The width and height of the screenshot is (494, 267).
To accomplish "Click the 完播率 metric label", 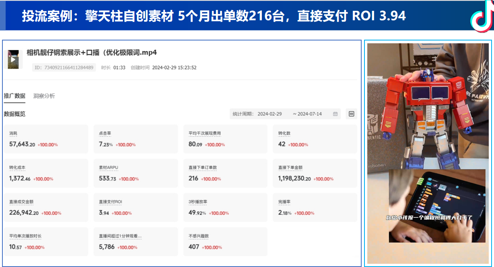I will click(x=284, y=202).
